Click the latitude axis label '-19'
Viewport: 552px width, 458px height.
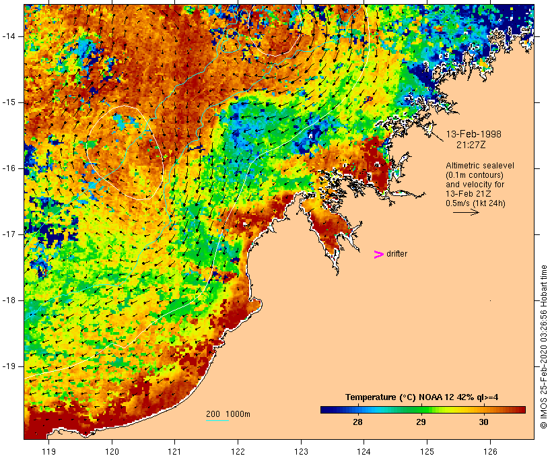pos(8,366)
